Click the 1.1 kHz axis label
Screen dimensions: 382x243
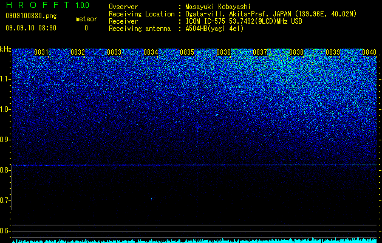point(5,79)
